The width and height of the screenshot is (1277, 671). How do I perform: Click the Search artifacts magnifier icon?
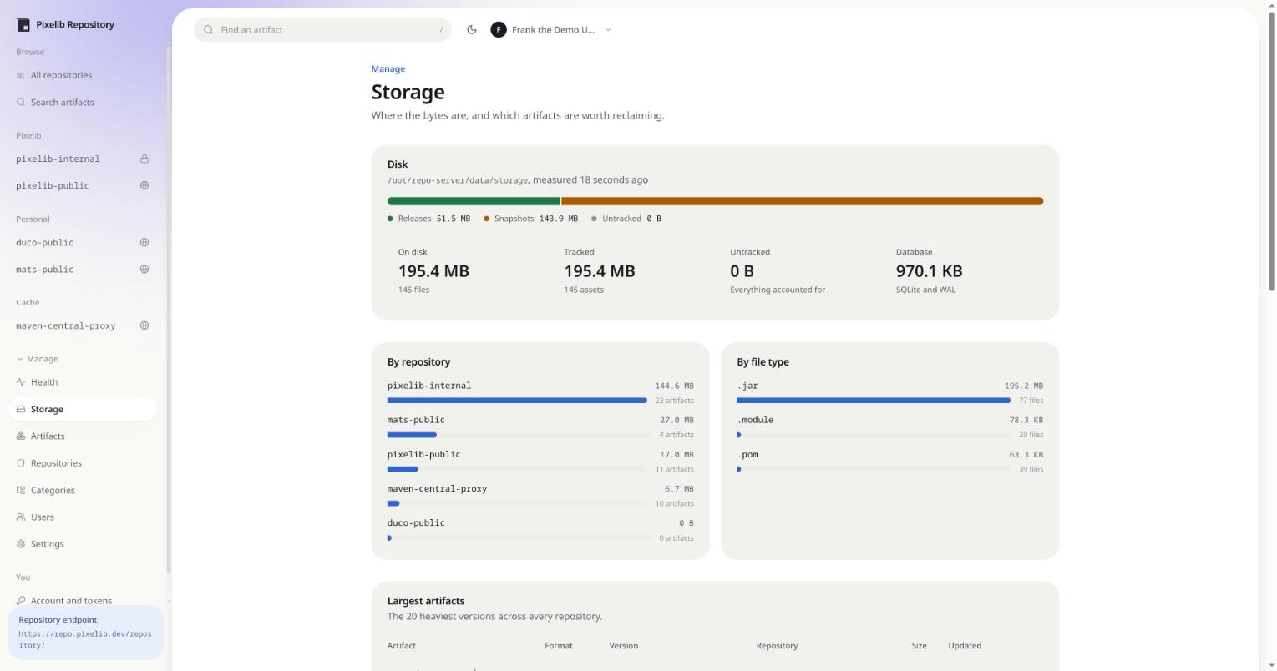21,103
